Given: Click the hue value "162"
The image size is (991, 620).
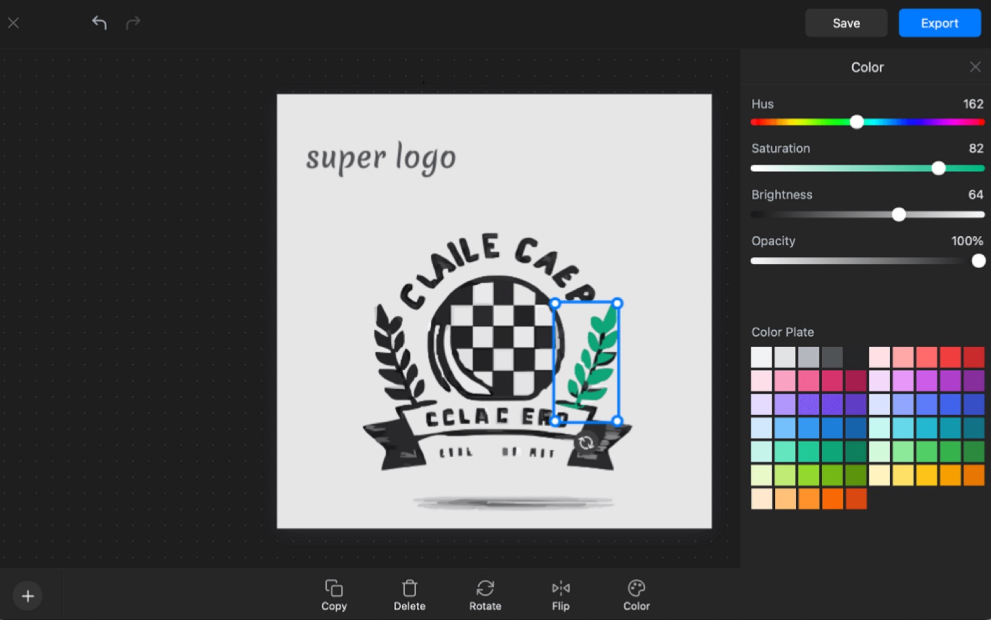Looking at the screenshot, I should [x=973, y=104].
